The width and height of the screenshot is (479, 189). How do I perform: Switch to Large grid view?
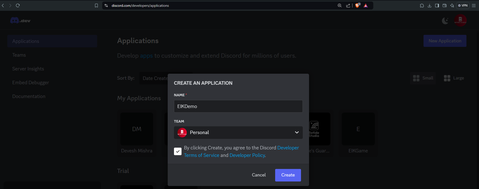click(454, 78)
